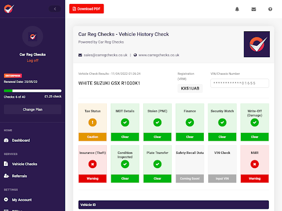The width and height of the screenshot is (282, 211).
Task: Click the Safety Recall Data card title
Action: tap(190, 153)
